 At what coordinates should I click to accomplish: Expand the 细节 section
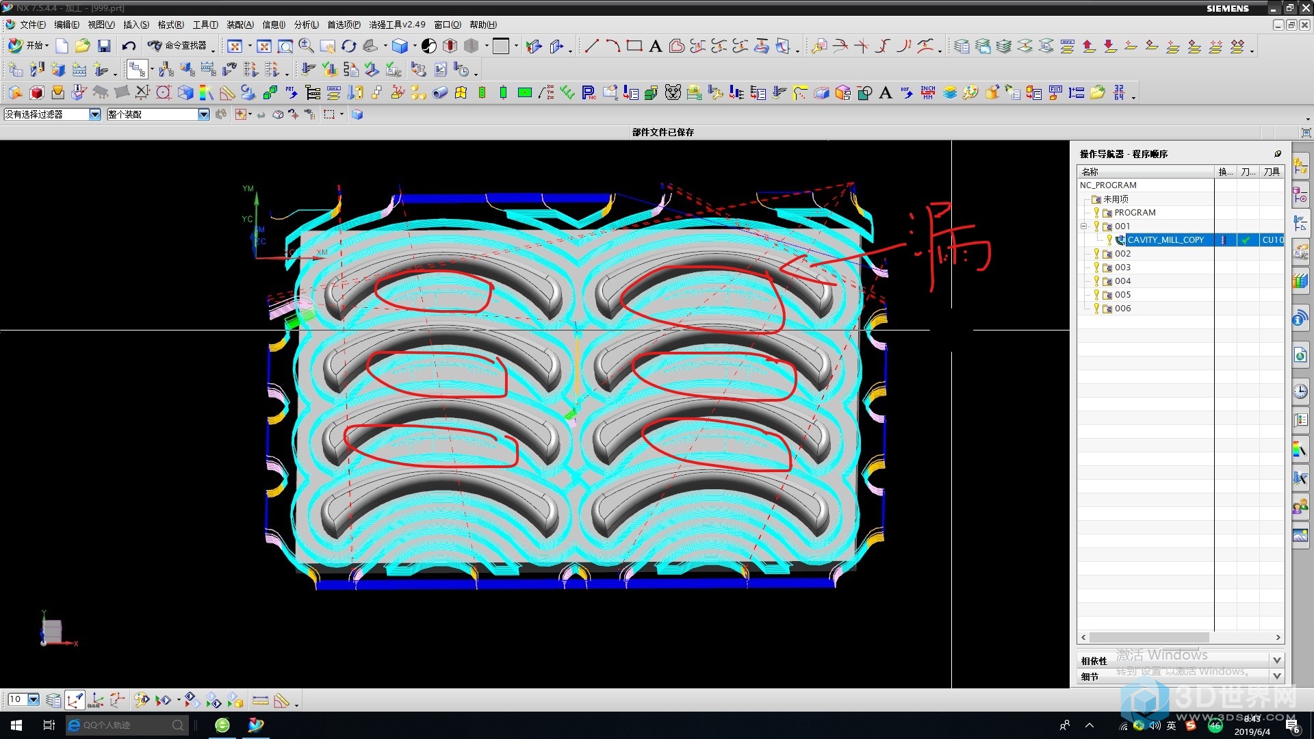pyautogui.click(x=1276, y=676)
